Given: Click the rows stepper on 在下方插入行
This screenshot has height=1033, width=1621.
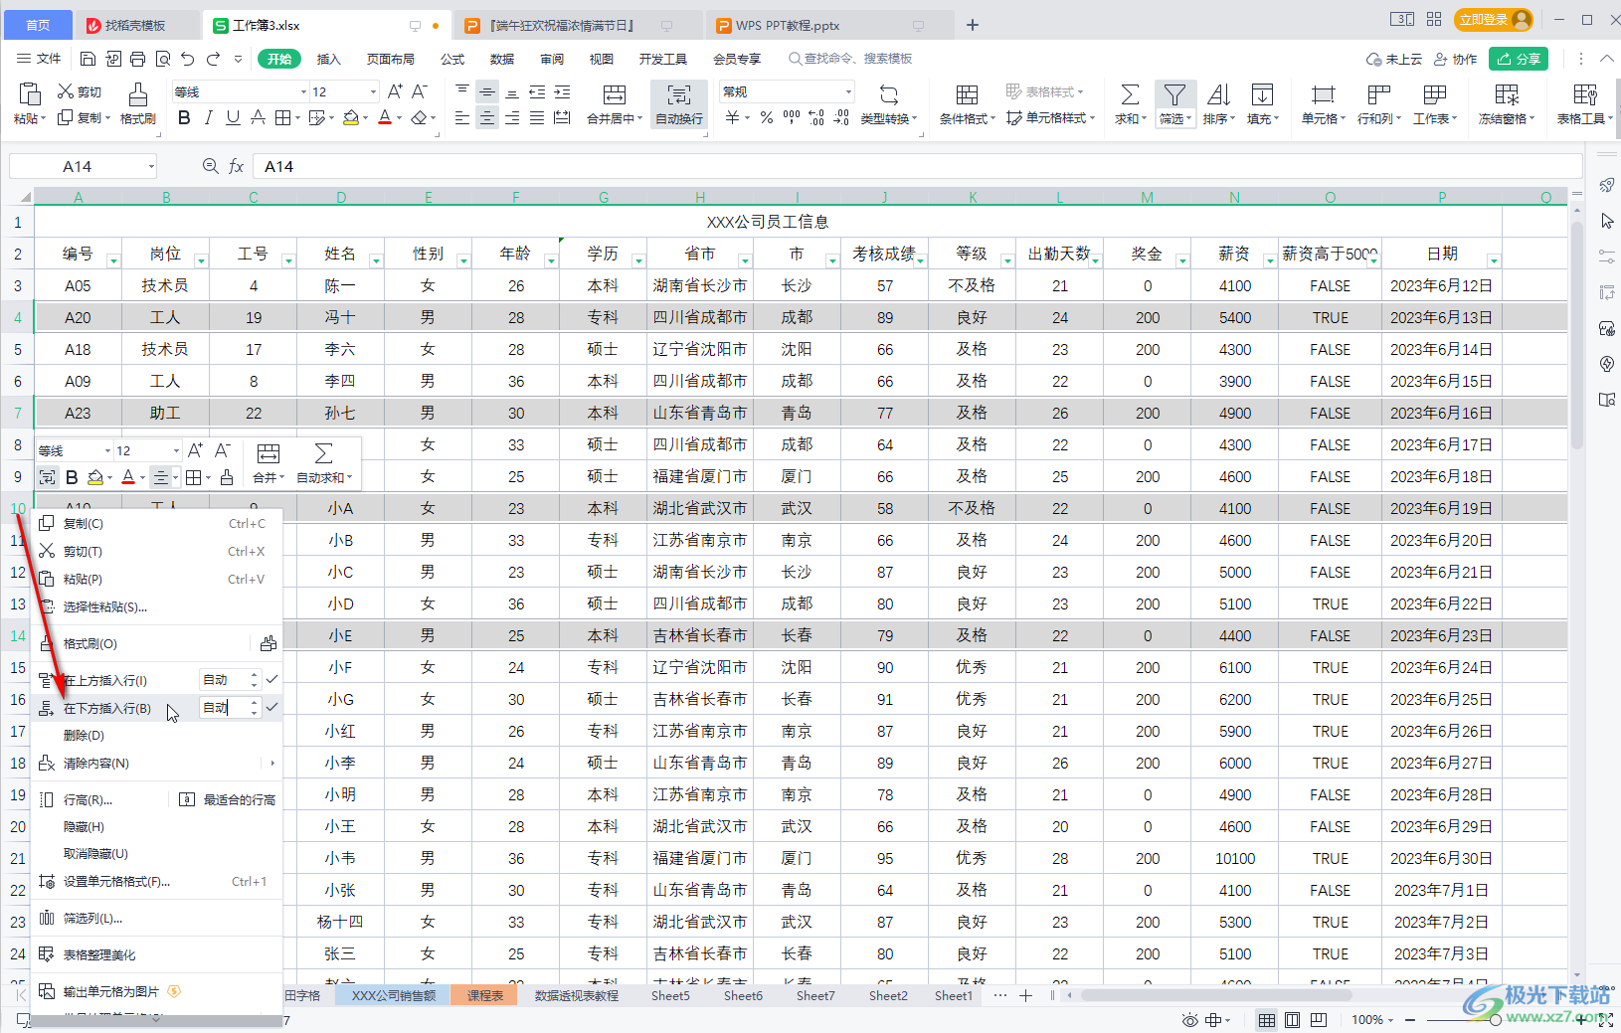Looking at the screenshot, I should click(x=255, y=707).
